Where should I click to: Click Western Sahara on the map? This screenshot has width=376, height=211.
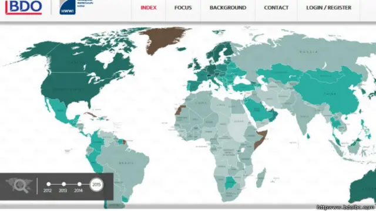pos(180,110)
